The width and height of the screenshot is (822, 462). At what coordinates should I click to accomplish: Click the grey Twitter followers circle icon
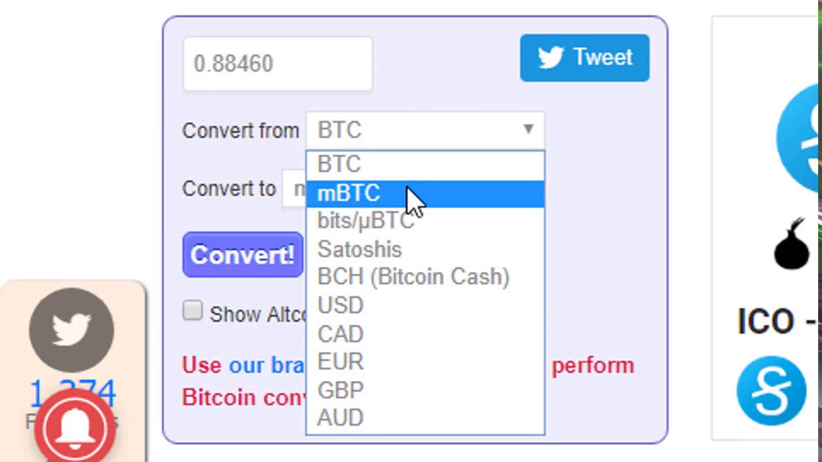71,330
